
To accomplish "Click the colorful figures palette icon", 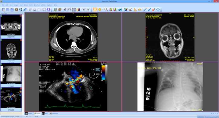I will point(78,10).
